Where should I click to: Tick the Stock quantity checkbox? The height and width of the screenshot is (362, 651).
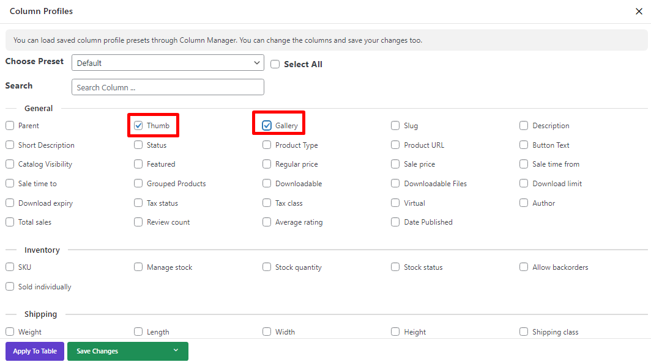coord(267,267)
